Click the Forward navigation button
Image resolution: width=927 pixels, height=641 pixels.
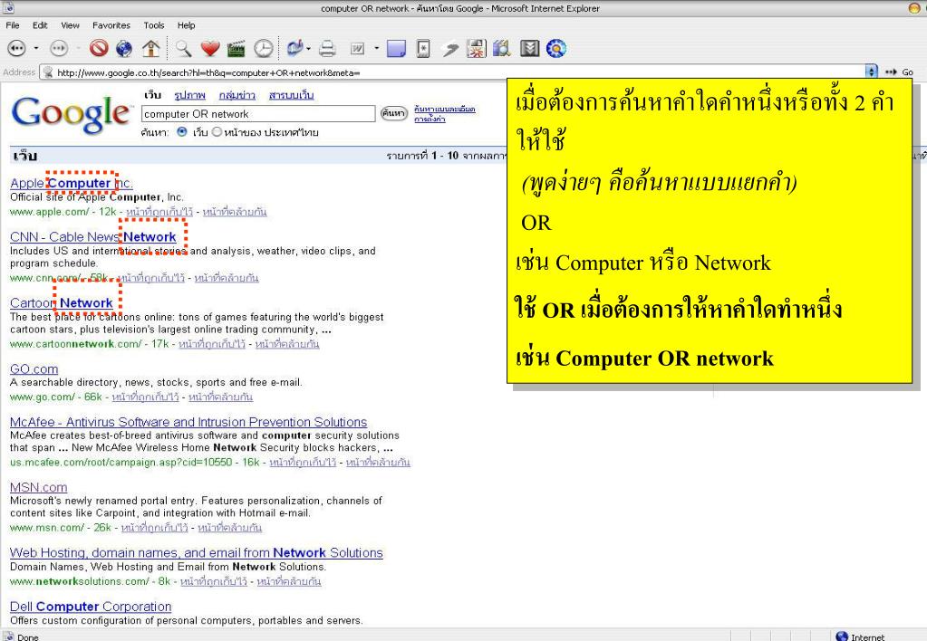pos(59,49)
